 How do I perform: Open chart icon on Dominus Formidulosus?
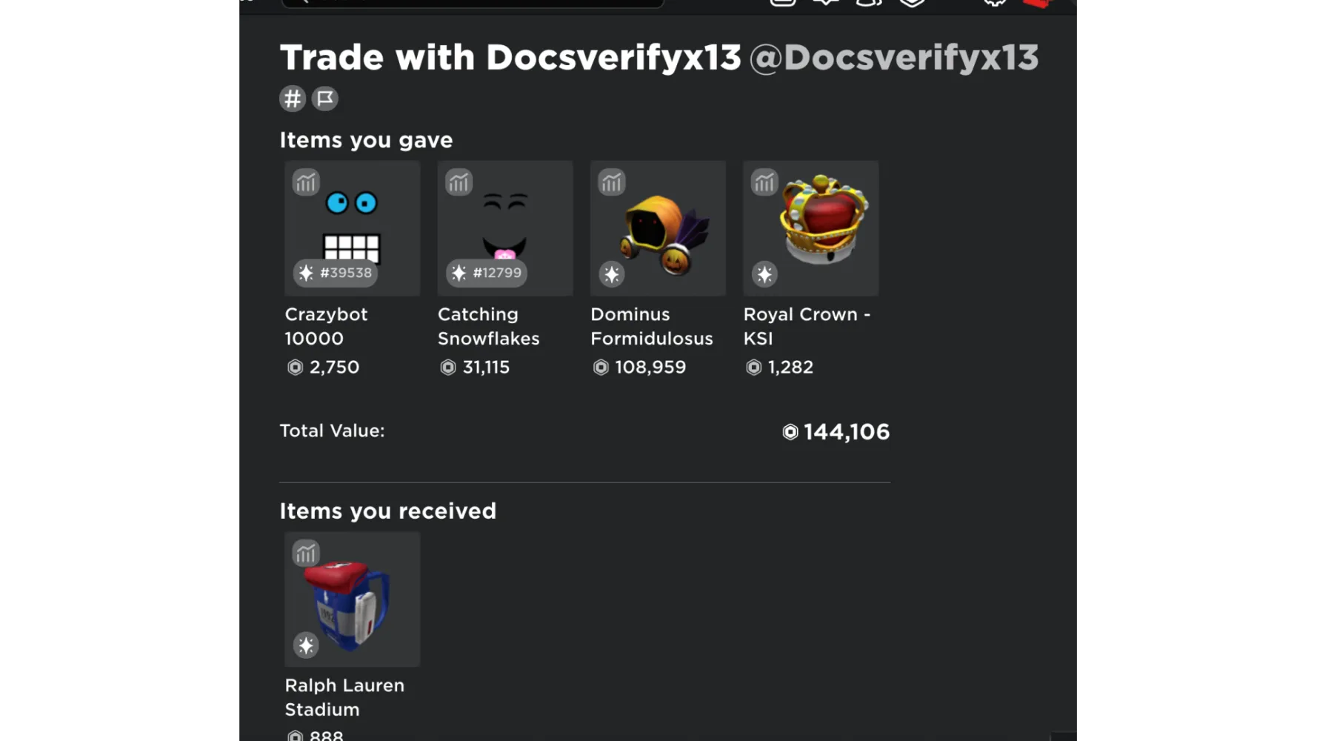click(612, 182)
